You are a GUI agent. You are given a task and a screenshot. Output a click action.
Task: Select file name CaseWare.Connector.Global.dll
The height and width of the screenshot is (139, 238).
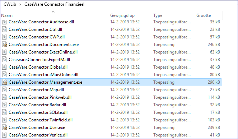click(38, 67)
